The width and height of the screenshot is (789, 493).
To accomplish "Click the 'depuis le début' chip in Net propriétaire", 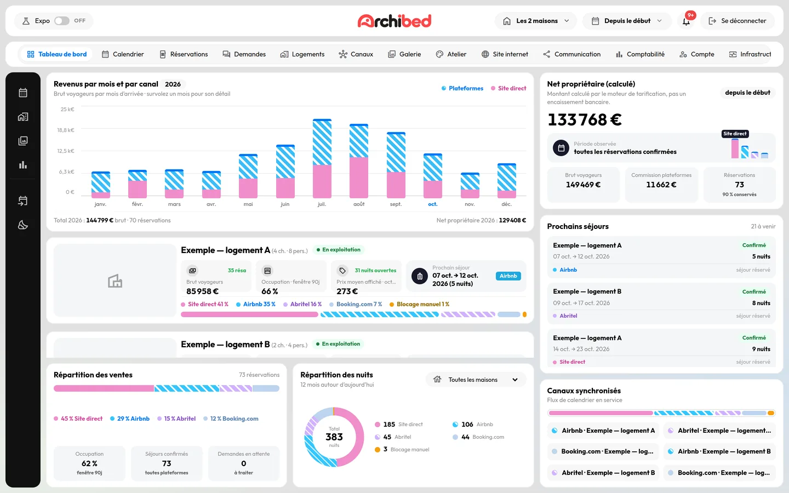I will point(747,93).
